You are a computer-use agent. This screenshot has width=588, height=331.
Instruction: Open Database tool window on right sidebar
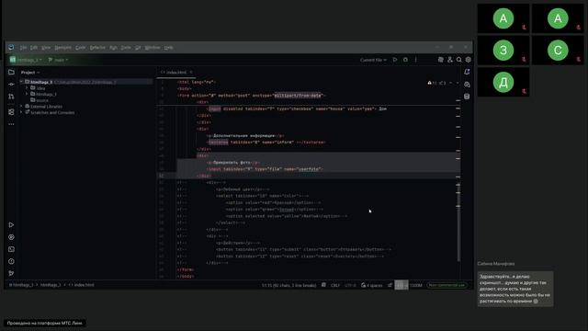pyautogui.click(x=467, y=97)
